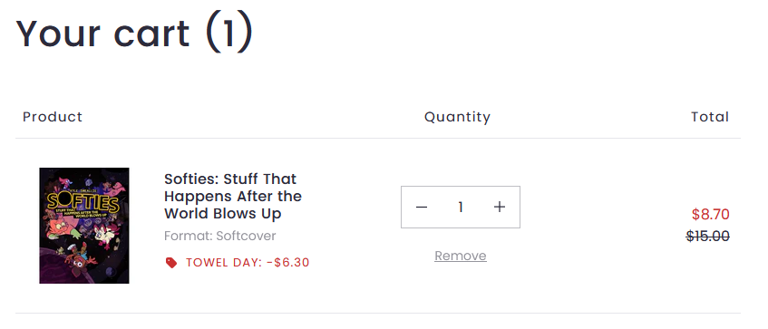The width and height of the screenshot is (768, 329).
Task: Click the Total column header
Action: (x=710, y=117)
